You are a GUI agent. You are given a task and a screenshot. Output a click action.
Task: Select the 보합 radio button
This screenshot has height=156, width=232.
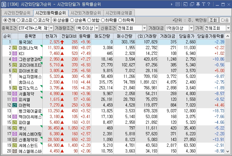pyautogui.click(x=89, y=20)
